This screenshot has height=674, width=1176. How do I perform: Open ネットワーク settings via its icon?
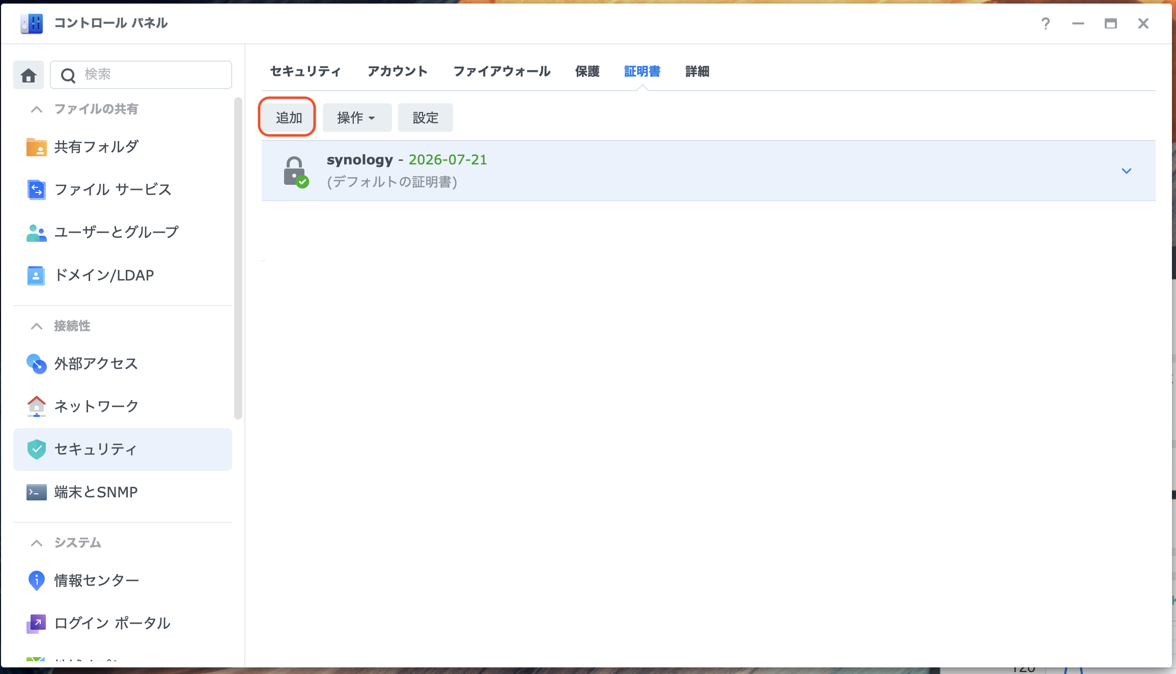click(x=36, y=406)
